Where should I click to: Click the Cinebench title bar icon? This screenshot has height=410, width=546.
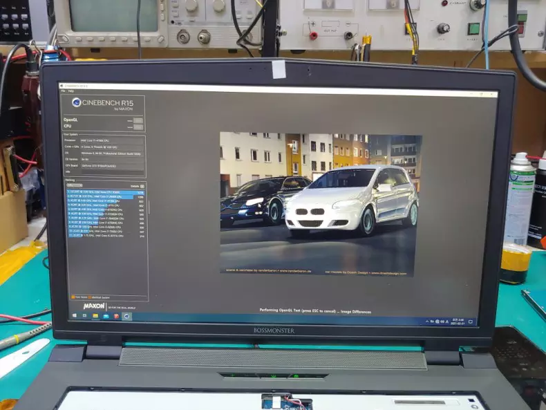tap(62, 86)
